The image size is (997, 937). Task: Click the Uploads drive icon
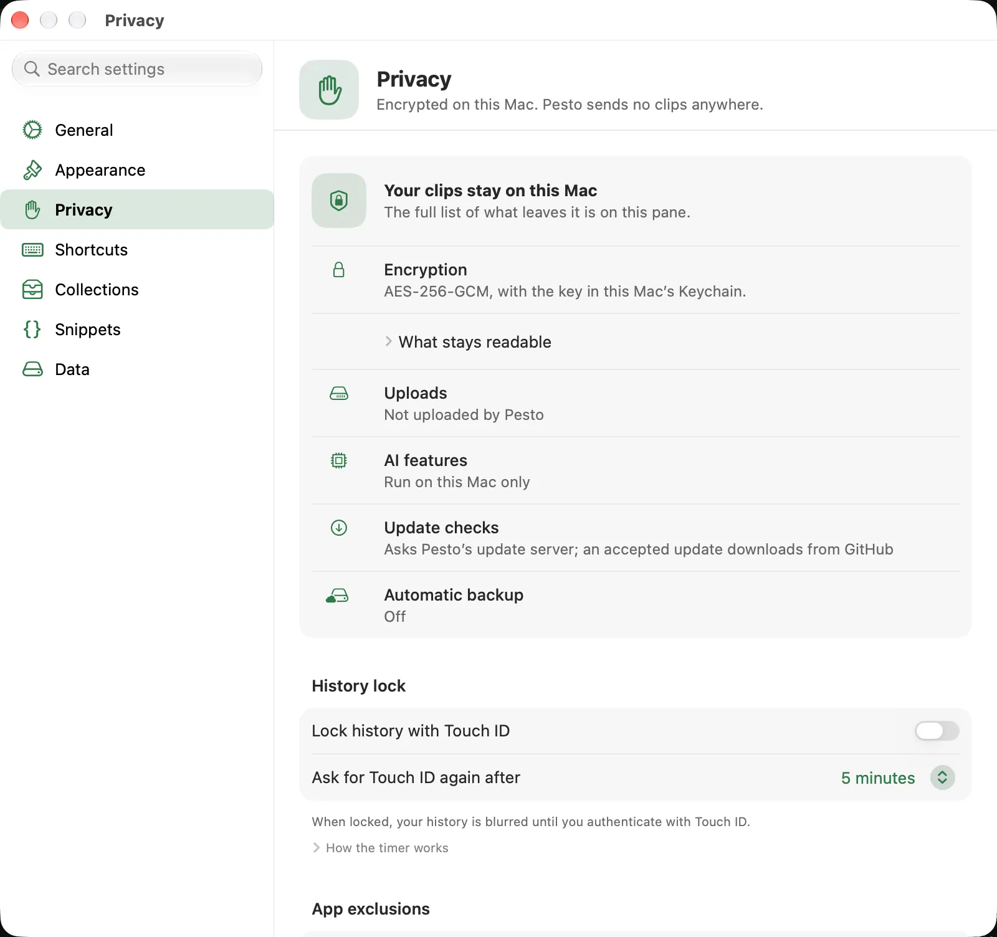[339, 393]
